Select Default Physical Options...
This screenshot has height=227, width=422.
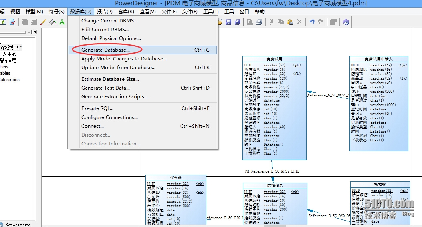coord(143,38)
